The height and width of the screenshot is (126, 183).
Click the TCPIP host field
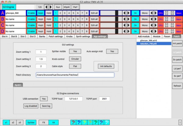(74, 99)
